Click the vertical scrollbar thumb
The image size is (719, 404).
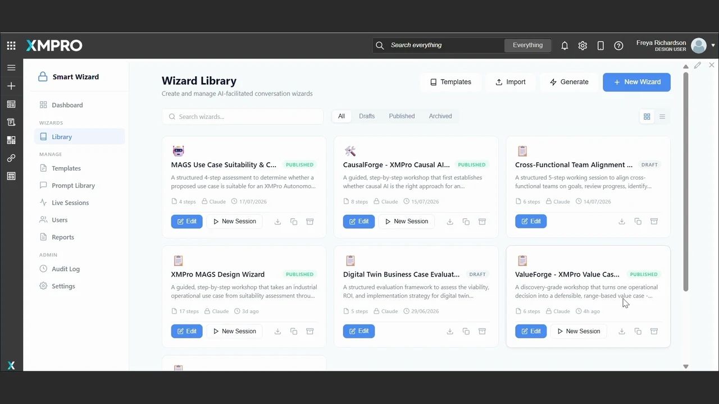[x=685, y=182]
